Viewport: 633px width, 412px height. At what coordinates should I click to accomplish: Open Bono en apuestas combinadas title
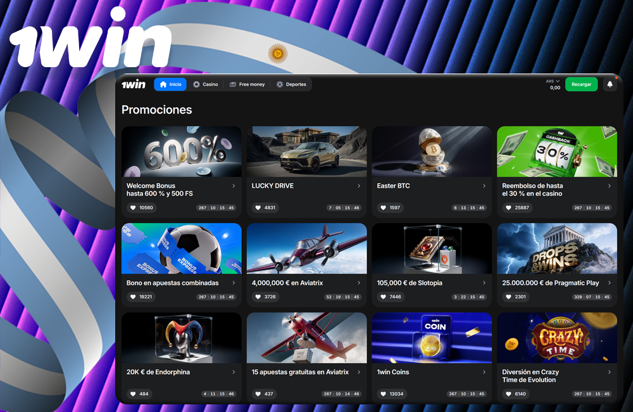[x=172, y=283]
